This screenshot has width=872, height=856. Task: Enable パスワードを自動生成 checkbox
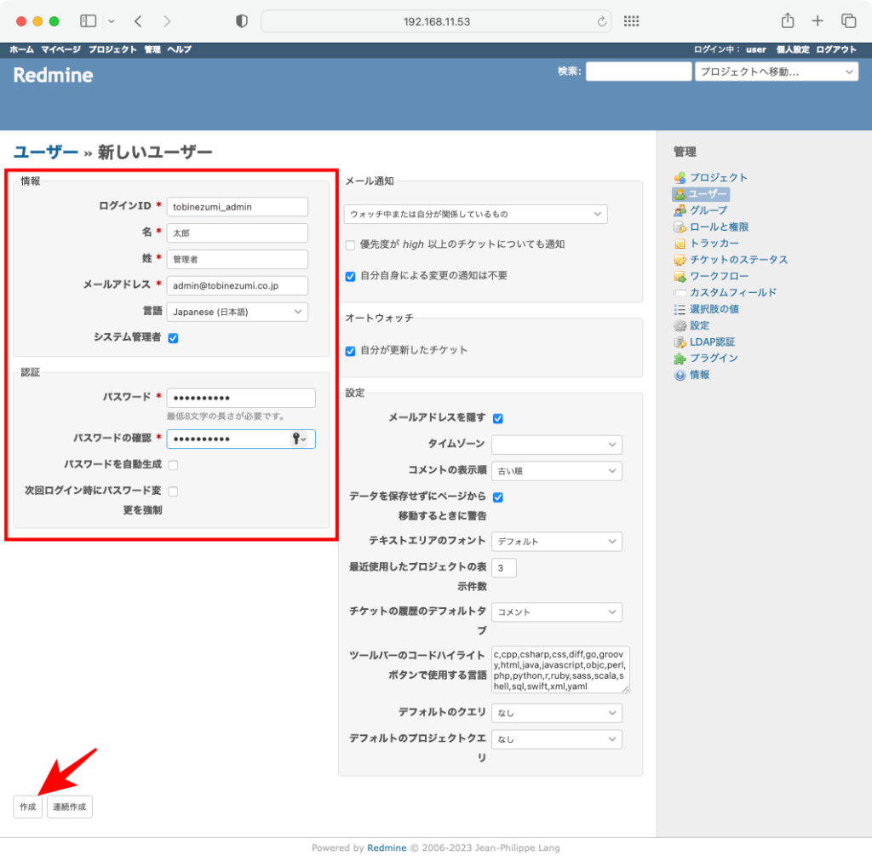[x=173, y=465]
